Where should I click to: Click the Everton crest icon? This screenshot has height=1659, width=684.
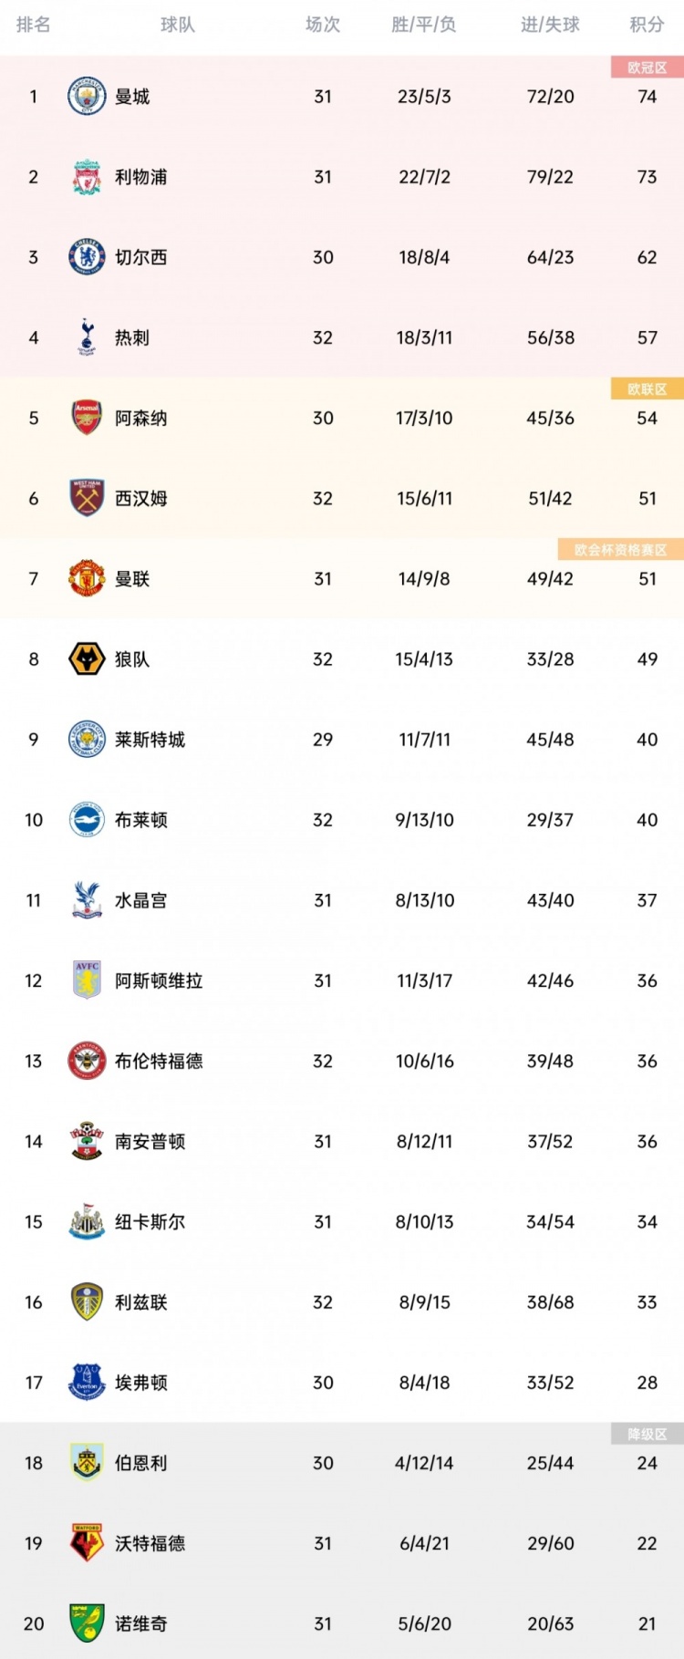pyautogui.click(x=87, y=1383)
